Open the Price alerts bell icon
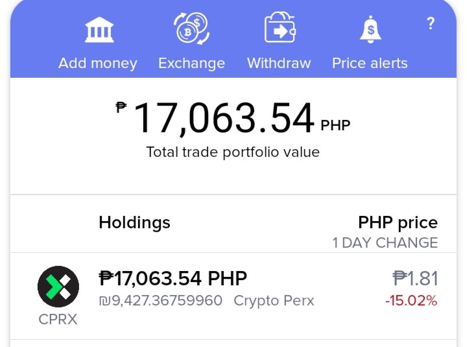Viewport: 467px width, 347px height. click(x=370, y=29)
